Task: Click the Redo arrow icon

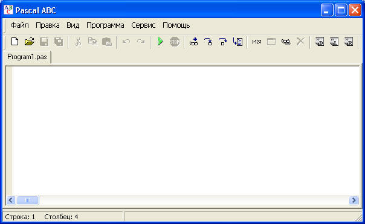Action: (141, 42)
